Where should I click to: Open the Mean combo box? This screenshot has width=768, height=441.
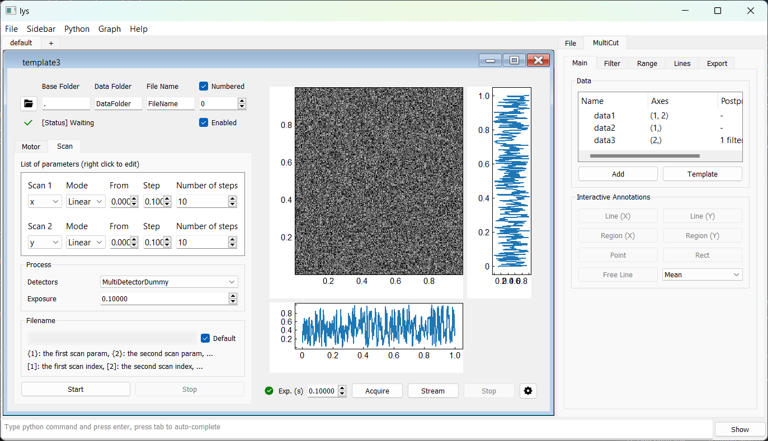(702, 274)
